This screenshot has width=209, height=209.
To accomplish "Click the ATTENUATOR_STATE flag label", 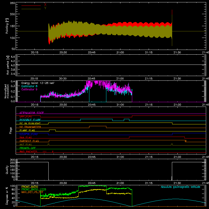I will click(x=32, y=113).
